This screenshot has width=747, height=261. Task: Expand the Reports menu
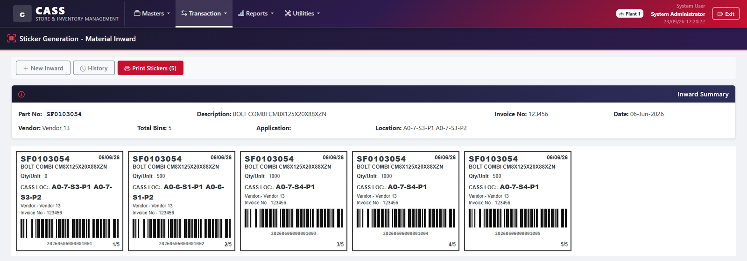pos(256,14)
